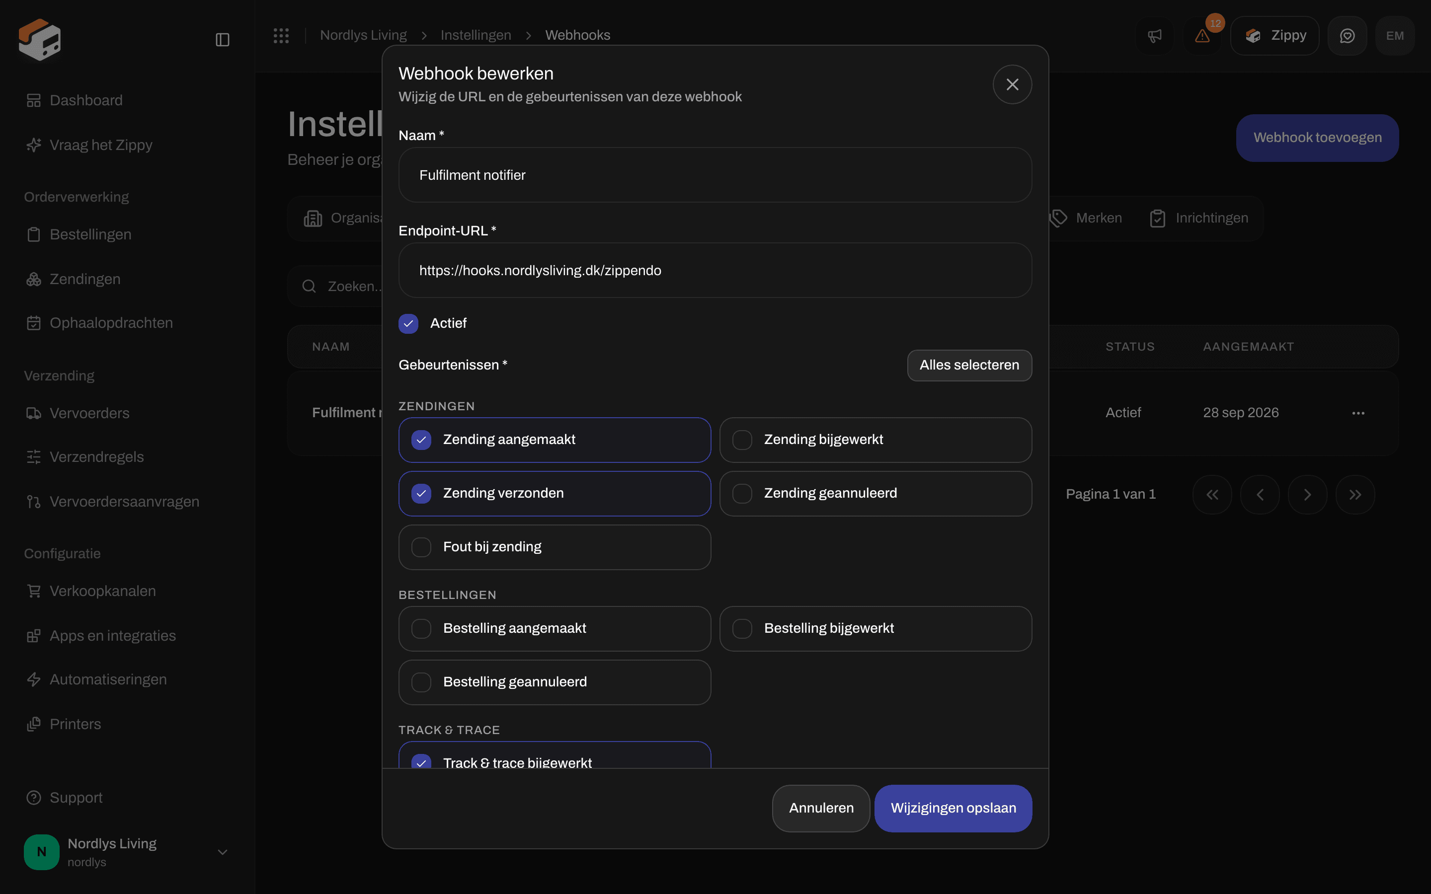Click Annuleren button

pyautogui.click(x=821, y=808)
